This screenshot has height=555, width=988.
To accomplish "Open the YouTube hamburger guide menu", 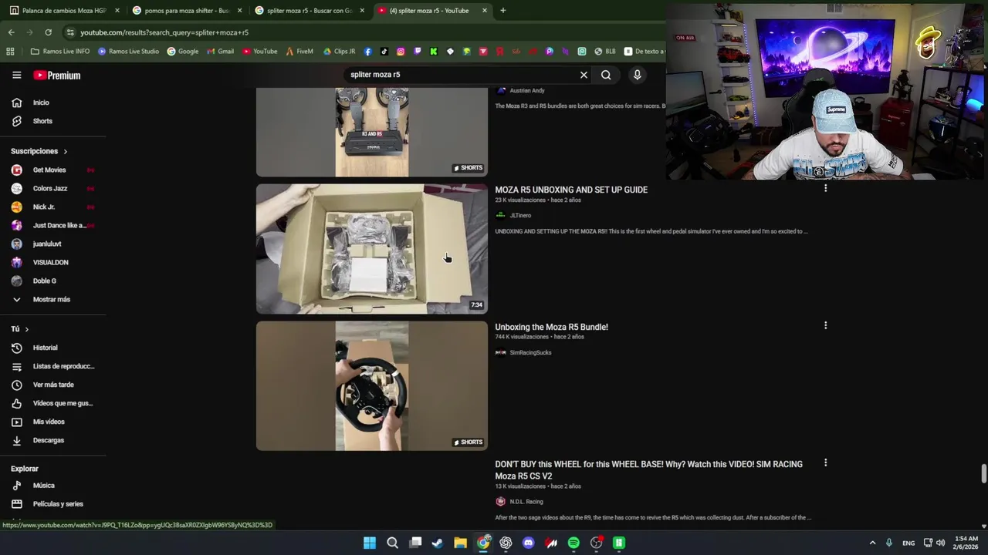I will click(16, 75).
